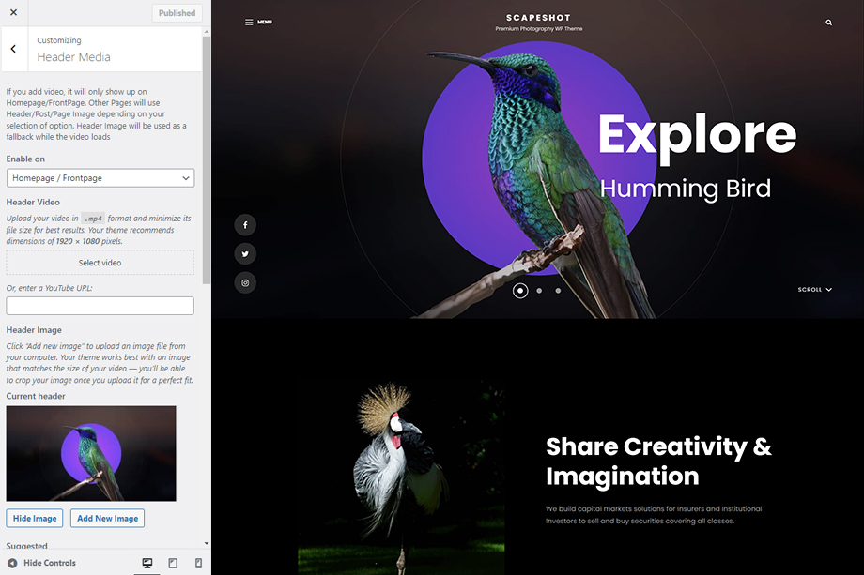This screenshot has height=575, width=864.
Task: Go back using the left chevron arrow
Action: pyautogui.click(x=13, y=49)
